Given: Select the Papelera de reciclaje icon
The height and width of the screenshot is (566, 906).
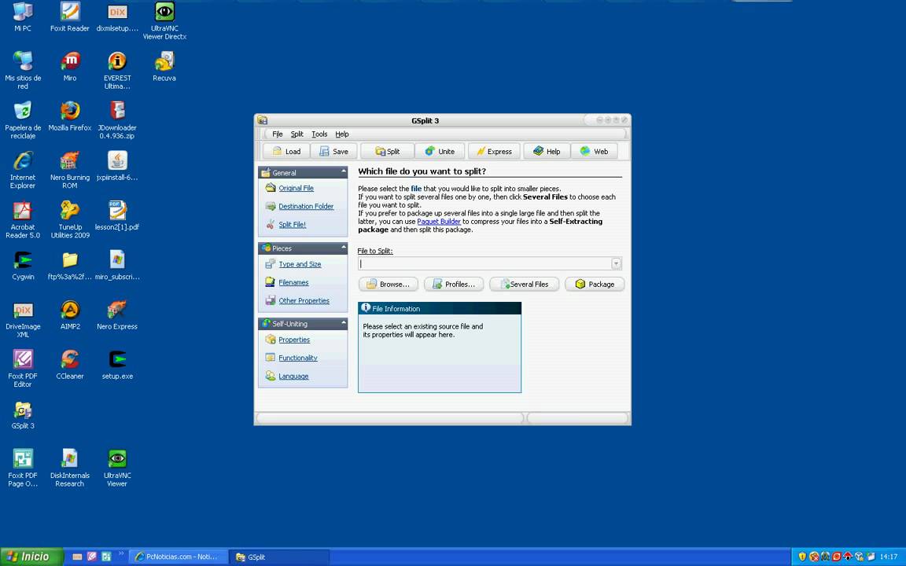Looking at the screenshot, I should click(23, 121).
